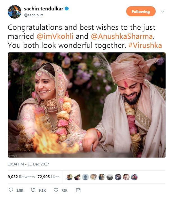Viewport: 174px width, 199px height.
Task: Click the third liker avatar
Action: [85, 177]
